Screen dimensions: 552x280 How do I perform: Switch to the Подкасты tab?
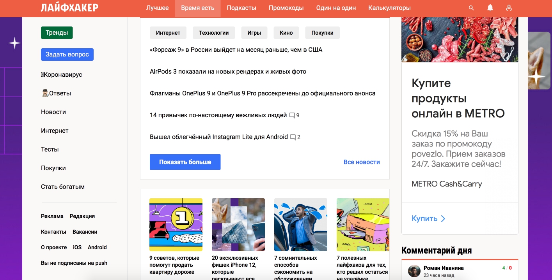point(241,8)
